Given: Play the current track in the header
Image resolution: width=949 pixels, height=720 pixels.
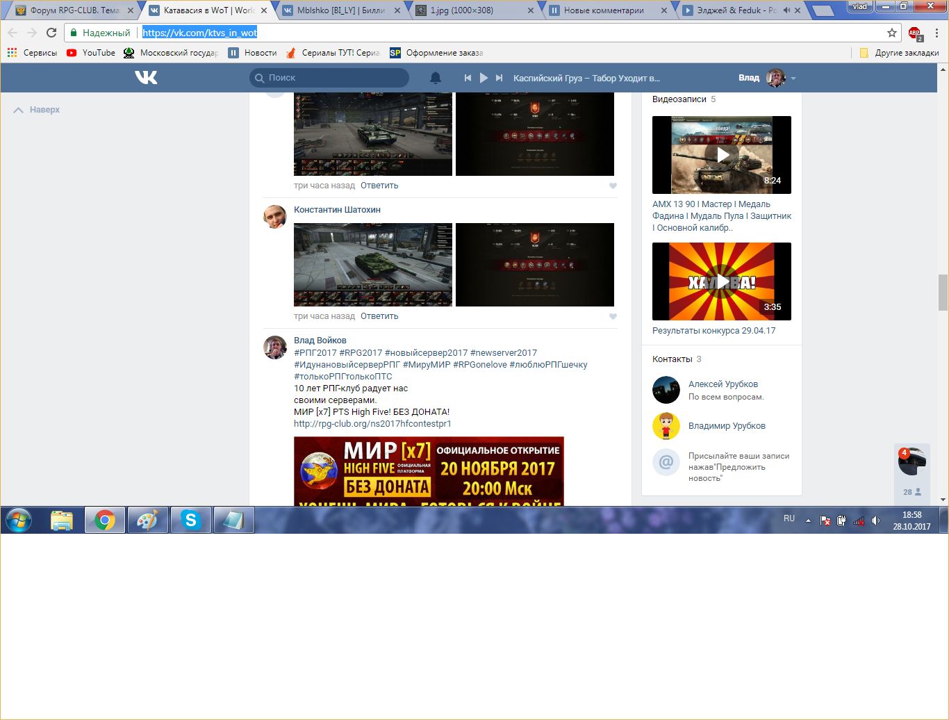Looking at the screenshot, I should (484, 78).
